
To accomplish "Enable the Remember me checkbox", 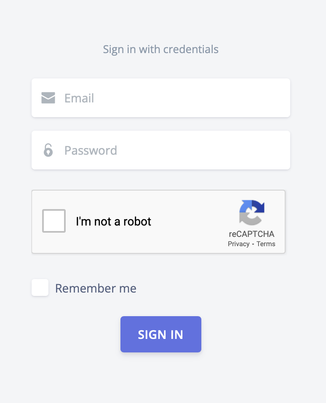I will pyautogui.click(x=40, y=288).
